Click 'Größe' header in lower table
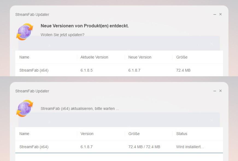Viewport: 238px width, 161px height. (134, 134)
